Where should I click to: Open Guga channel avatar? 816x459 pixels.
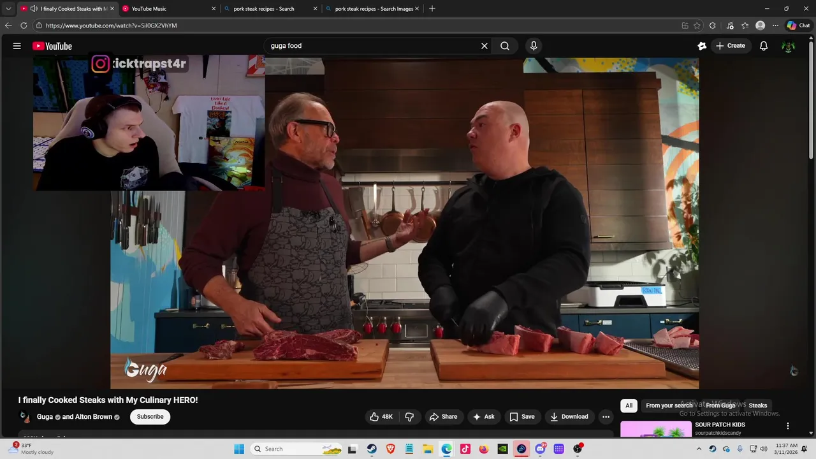pyautogui.click(x=25, y=417)
